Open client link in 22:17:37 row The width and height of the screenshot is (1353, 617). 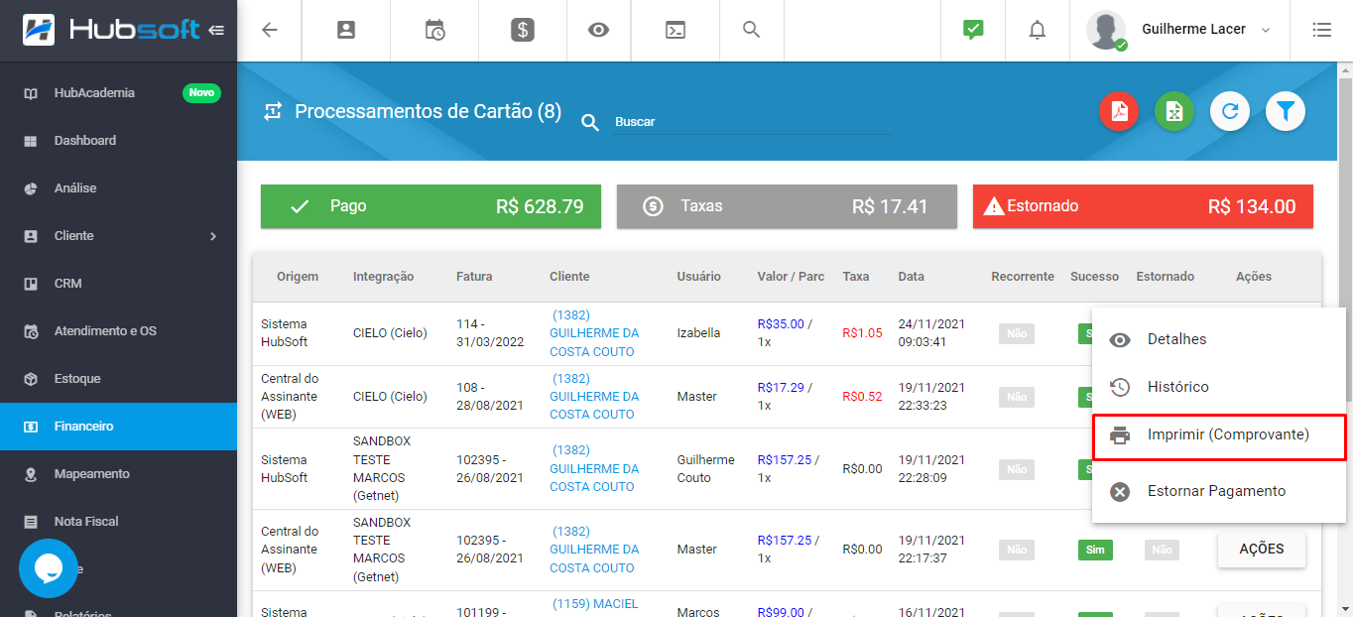tap(592, 550)
